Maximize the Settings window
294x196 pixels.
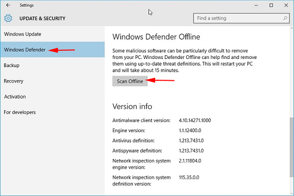coord(271,5)
